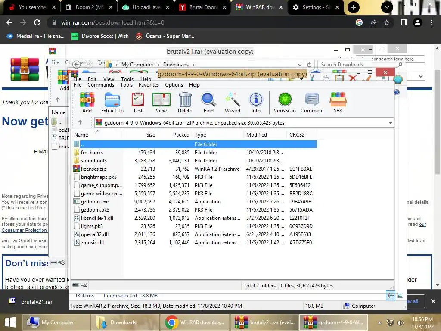
Task: Select the fm_banks folder icon
Action: pos(77,152)
